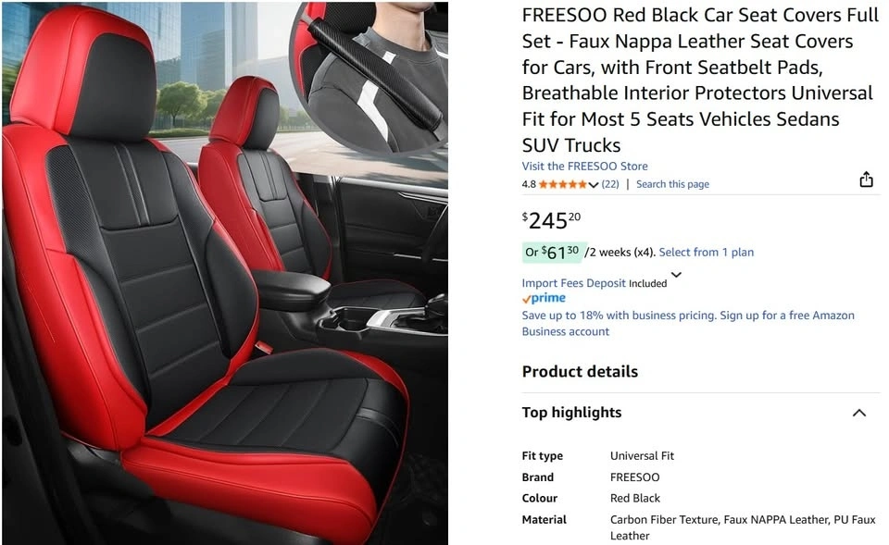The image size is (889, 545).
Task: Click the Prime logo badge
Action: pos(544,298)
